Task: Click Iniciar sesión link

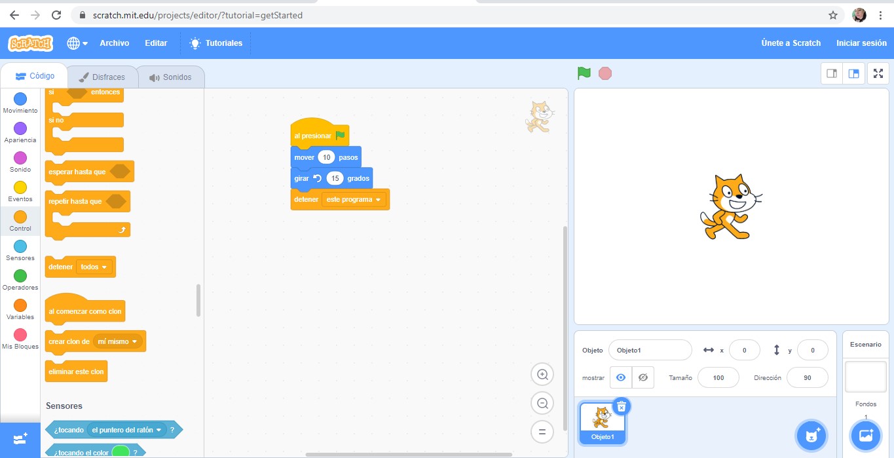Action: (x=861, y=43)
